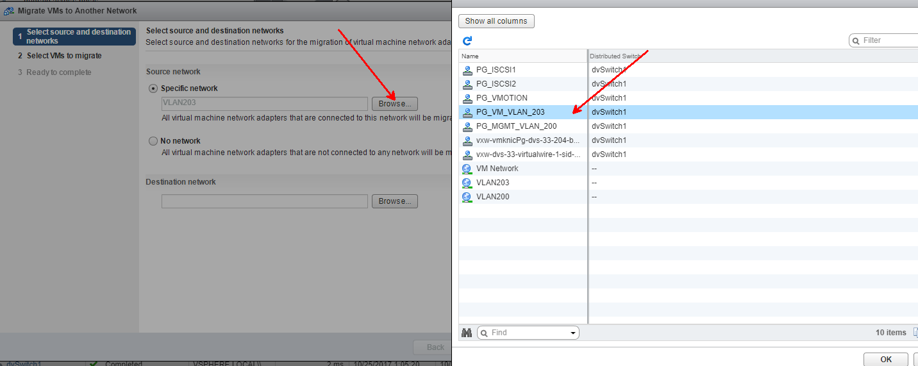
Task: Click in the Filter search field
Action: pyautogui.click(x=888, y=40)
